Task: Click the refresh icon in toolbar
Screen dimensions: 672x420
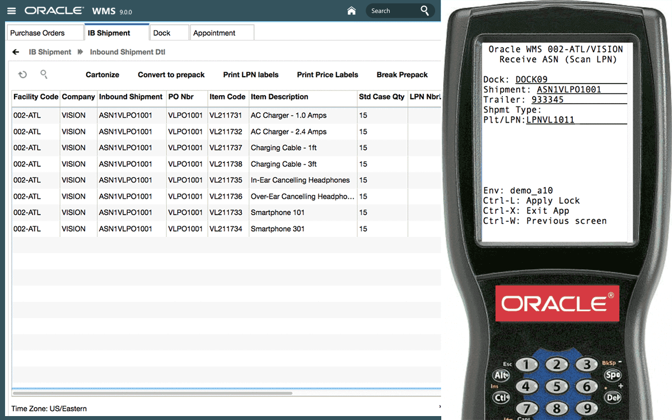Action: click(x=22, y=74)
